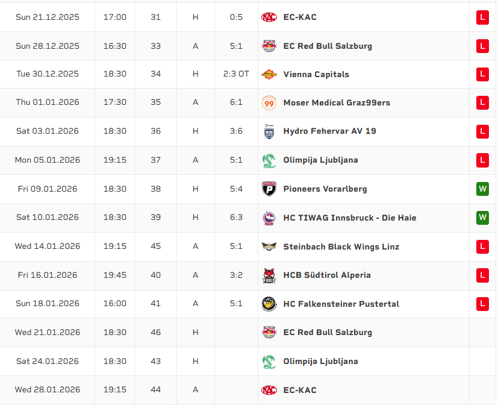Open the HC Falkensteiner Pustertal logo
Viewport: 501px width, 405px height.
(x=269, y=304)
